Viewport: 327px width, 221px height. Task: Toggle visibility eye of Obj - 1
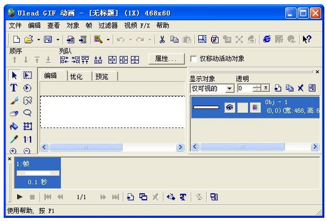[229, 108]
